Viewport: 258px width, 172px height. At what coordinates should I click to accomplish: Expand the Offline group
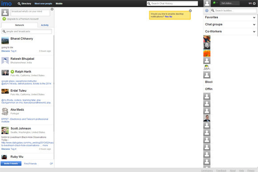point(209,89)
